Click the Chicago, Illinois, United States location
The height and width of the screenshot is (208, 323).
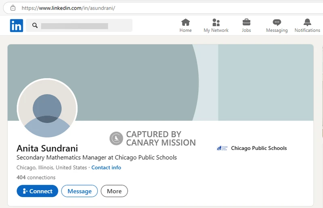click(x=52, y=168)
